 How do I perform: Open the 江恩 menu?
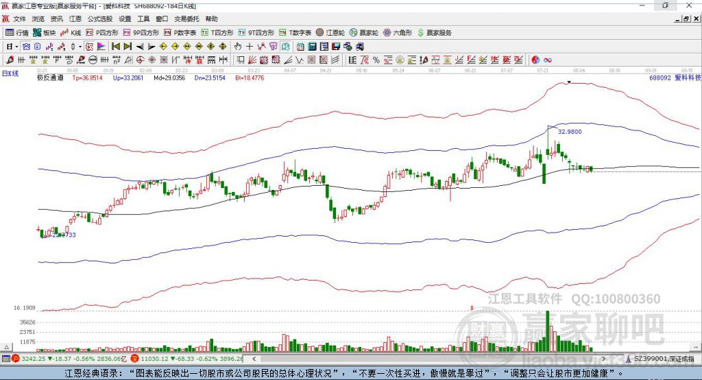point(75,19)
